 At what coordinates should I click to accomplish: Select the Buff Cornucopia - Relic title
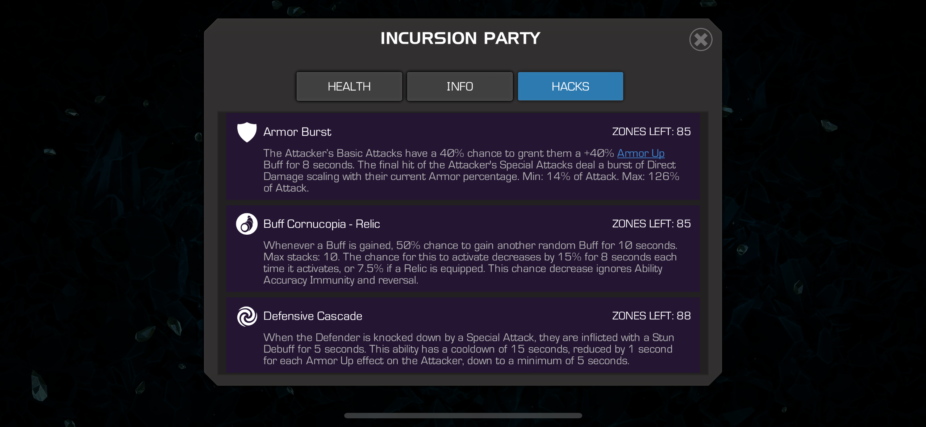click(x=321, y=224)
